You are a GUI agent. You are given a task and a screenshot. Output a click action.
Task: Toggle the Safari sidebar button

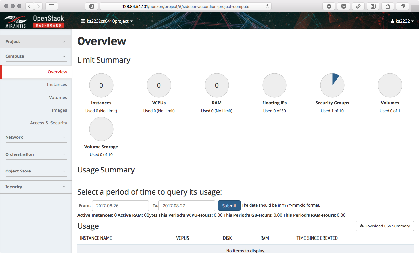tap(51, 6)
